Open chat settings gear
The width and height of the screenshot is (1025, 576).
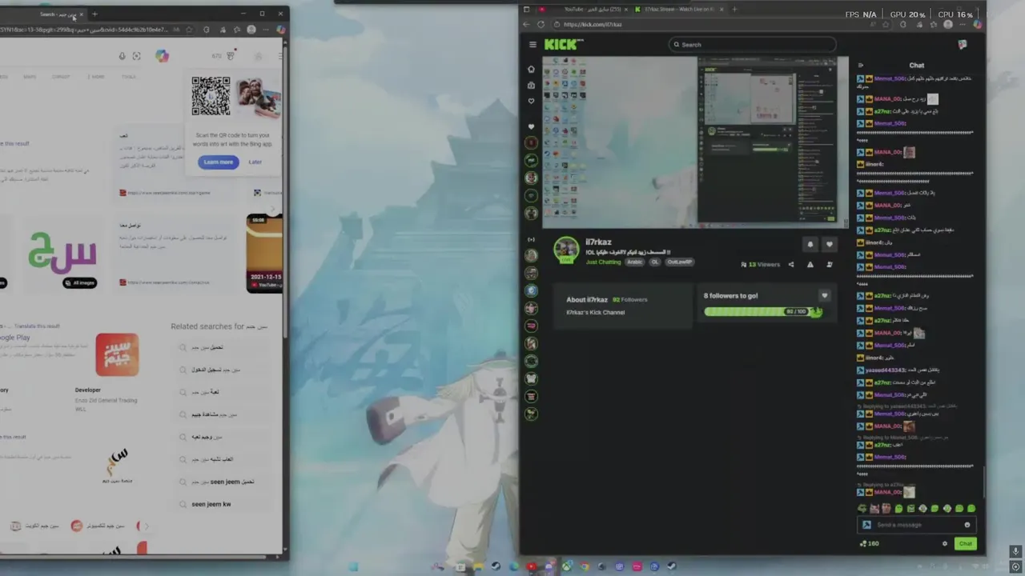coord(945,544)
